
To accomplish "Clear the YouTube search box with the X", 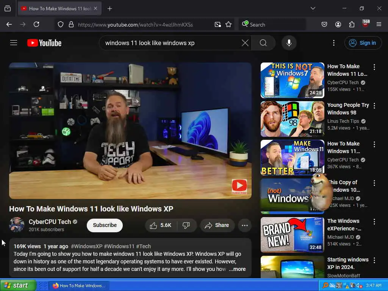I will 245,43.
